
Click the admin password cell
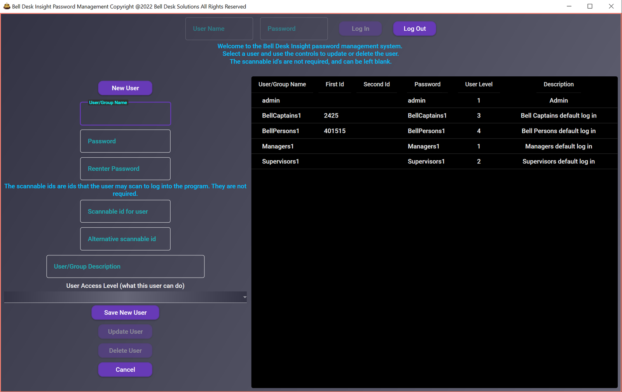417,100
